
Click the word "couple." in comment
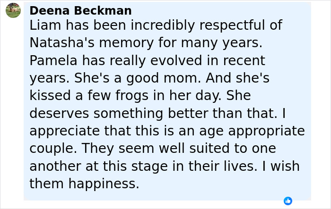[53, 148]
